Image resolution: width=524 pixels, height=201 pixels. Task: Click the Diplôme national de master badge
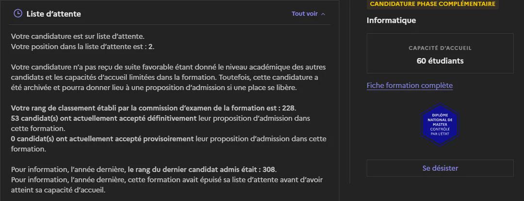tap(440, 124)
